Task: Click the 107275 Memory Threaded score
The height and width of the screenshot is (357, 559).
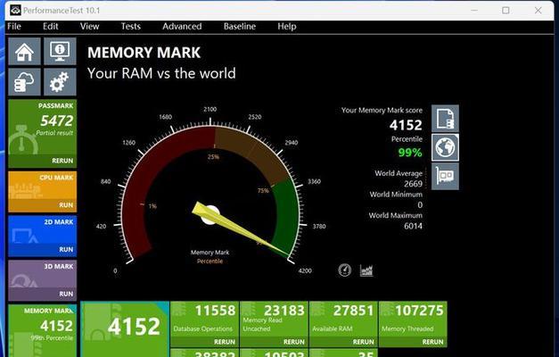Action: tap(419, 311)
